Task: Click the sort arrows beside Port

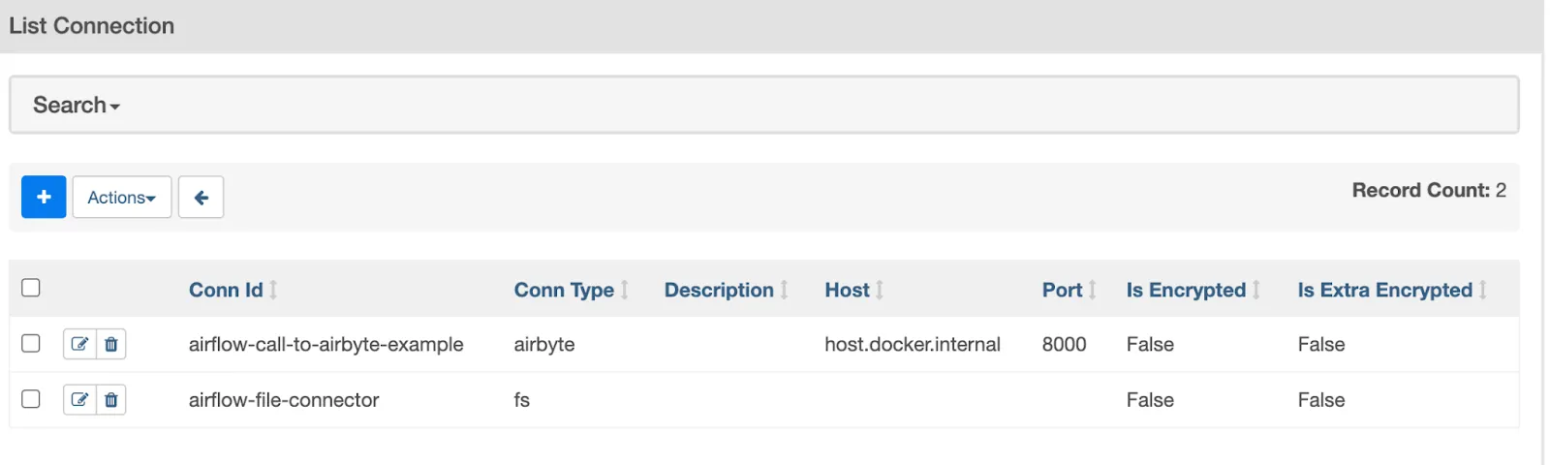Action: pos(1093,290)
